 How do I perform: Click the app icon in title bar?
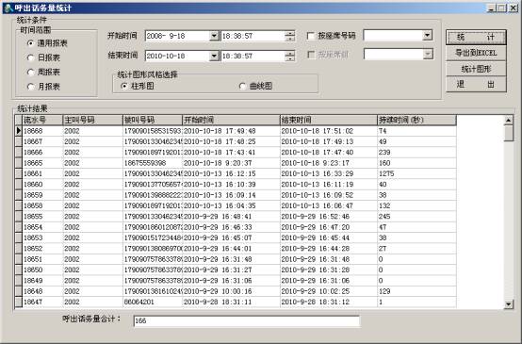(x=8, y=8)
